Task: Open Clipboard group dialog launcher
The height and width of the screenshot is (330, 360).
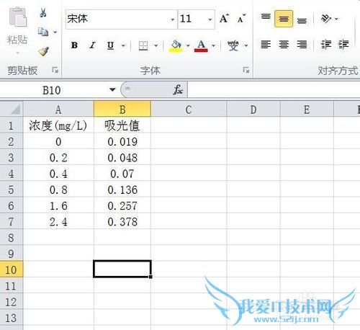Action: (x=55, y=70)
